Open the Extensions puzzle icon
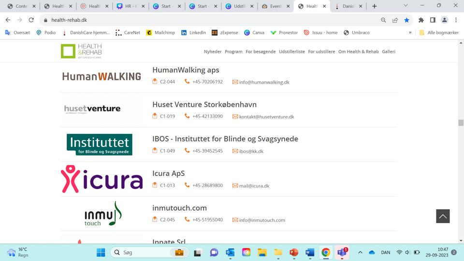The image size is (464, 261). pyautogui.click(x=421, y=20)
